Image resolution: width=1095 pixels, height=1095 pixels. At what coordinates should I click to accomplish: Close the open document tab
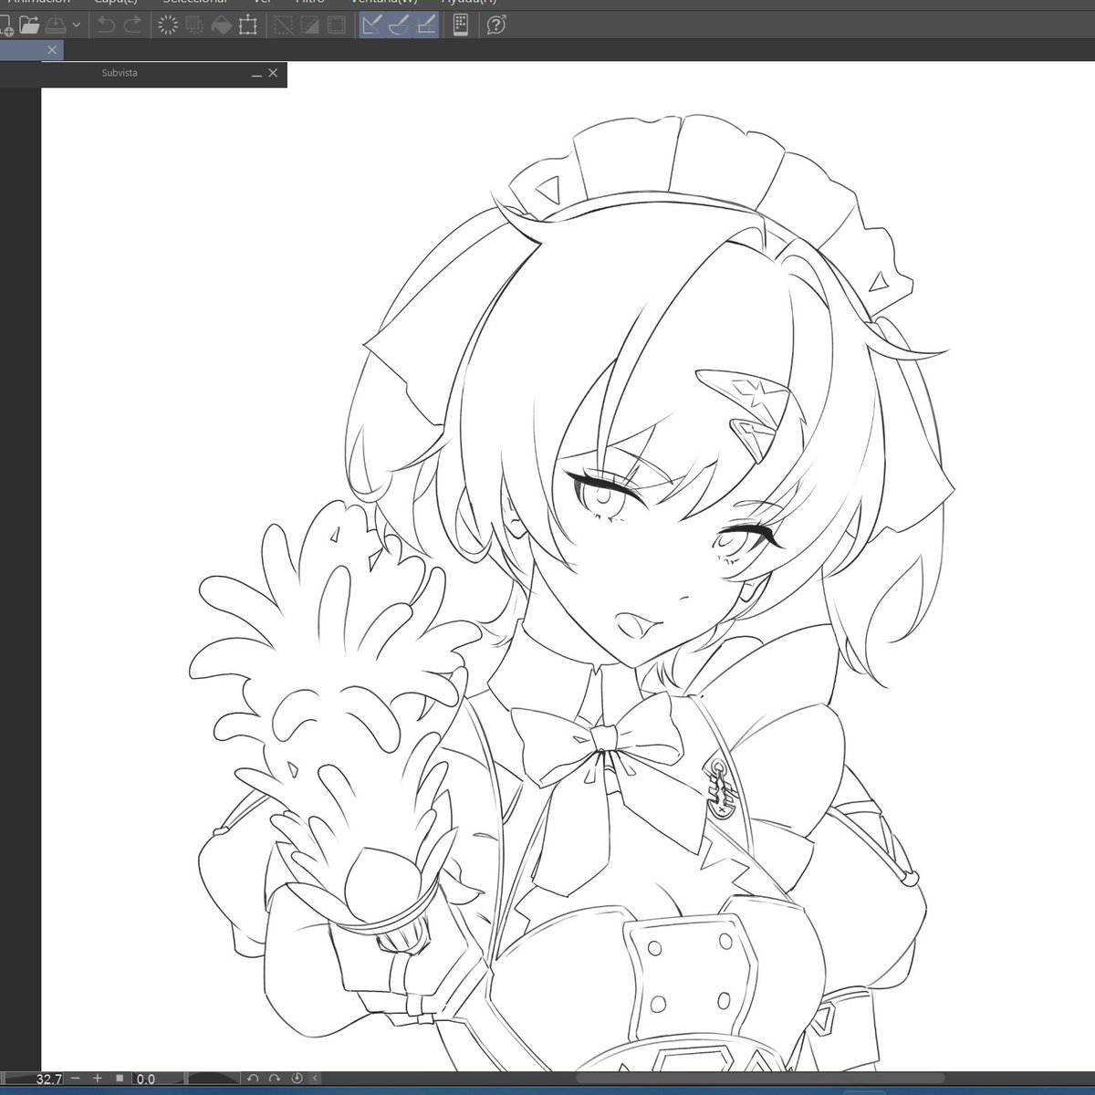coord(52,50)
